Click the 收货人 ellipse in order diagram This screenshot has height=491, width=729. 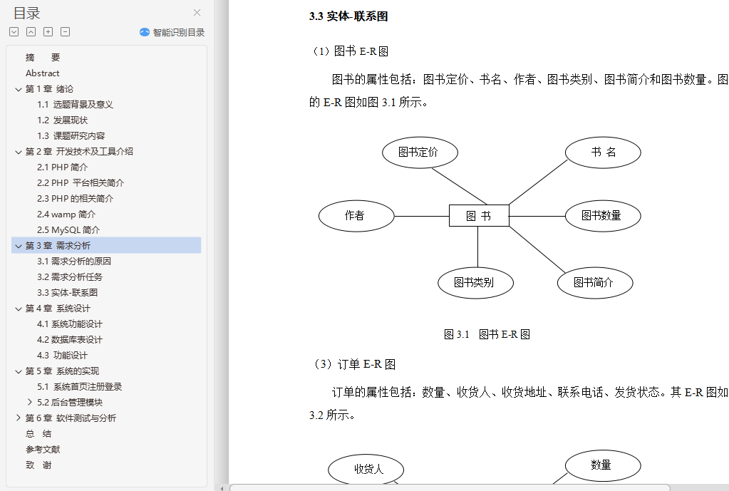[x=366, y=469]
